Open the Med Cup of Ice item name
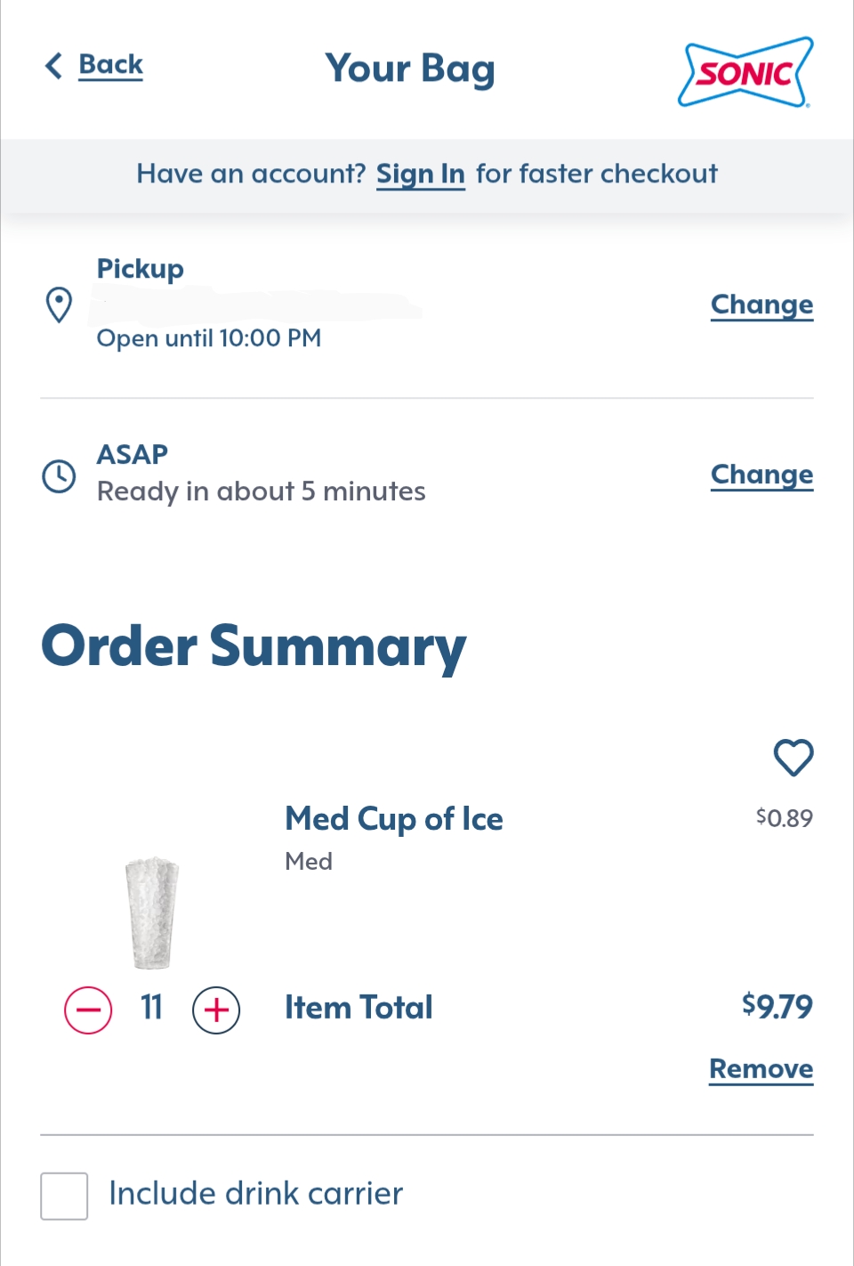 pyautogui.click(x=393, y=819)
